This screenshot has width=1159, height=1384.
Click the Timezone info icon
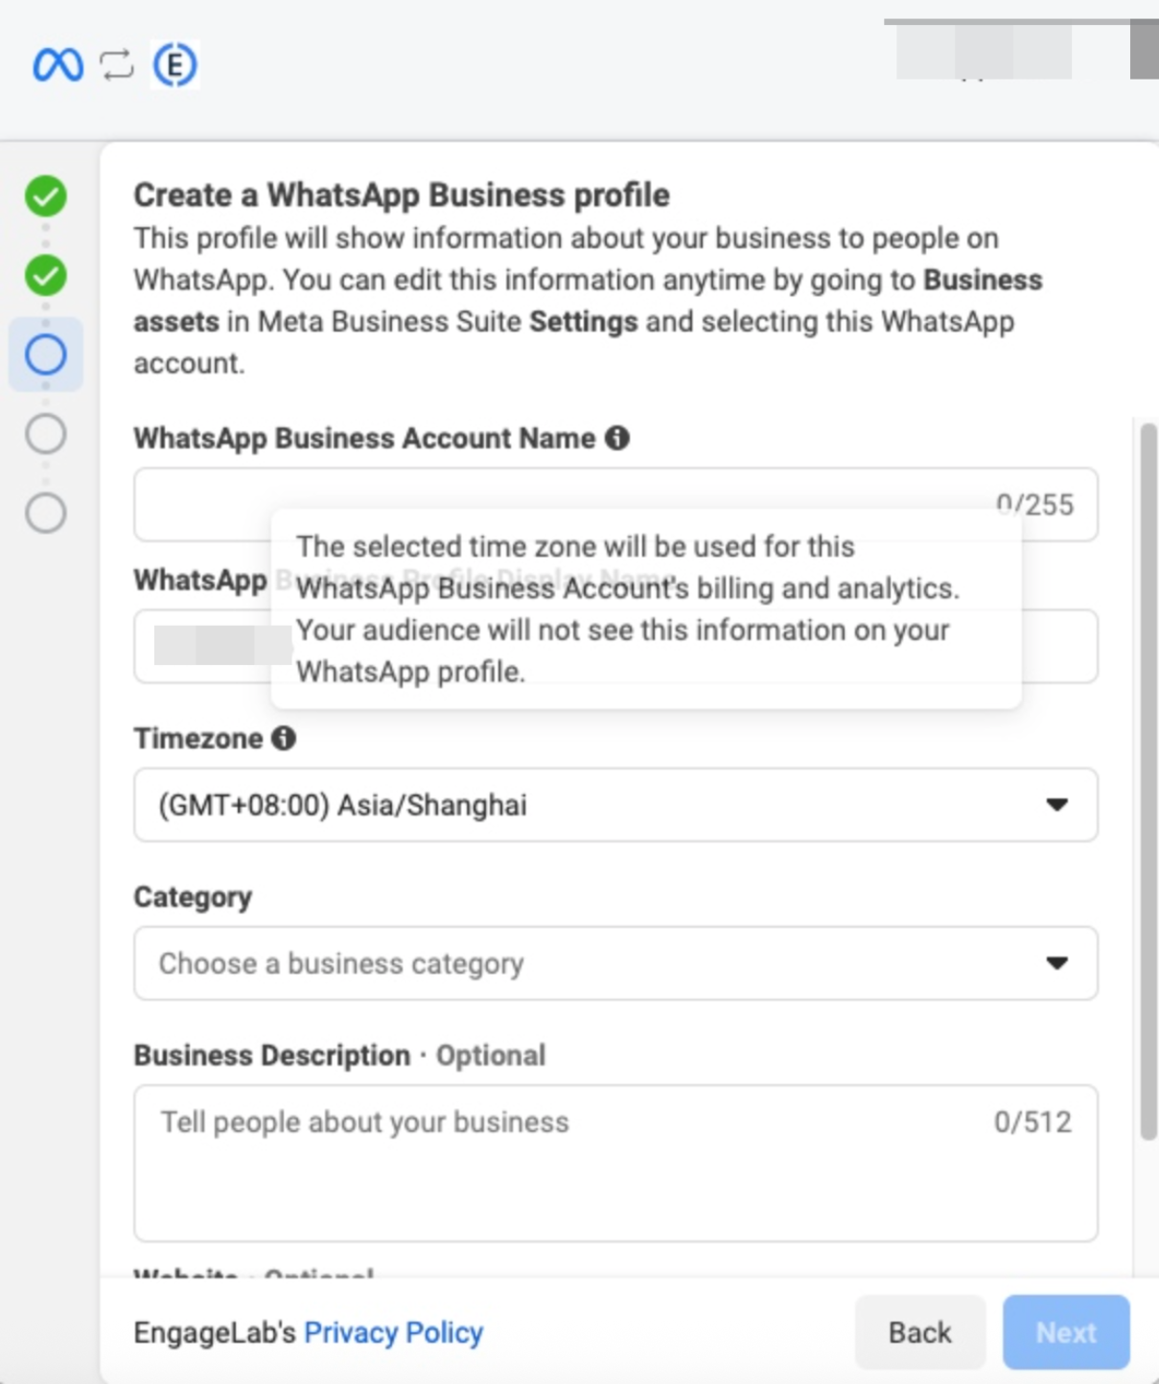click(283, 738)
